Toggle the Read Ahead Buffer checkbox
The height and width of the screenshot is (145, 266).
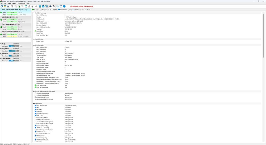pos(35,106)
